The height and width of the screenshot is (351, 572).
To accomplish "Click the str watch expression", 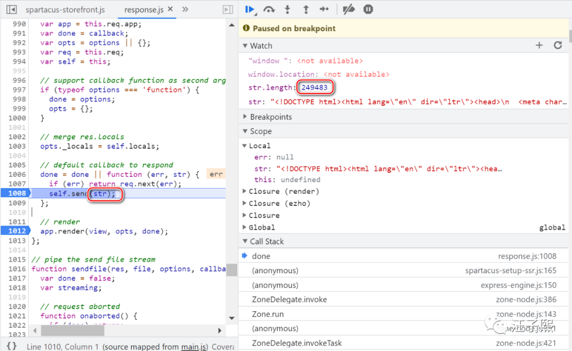I will click(x=407, y=102).
